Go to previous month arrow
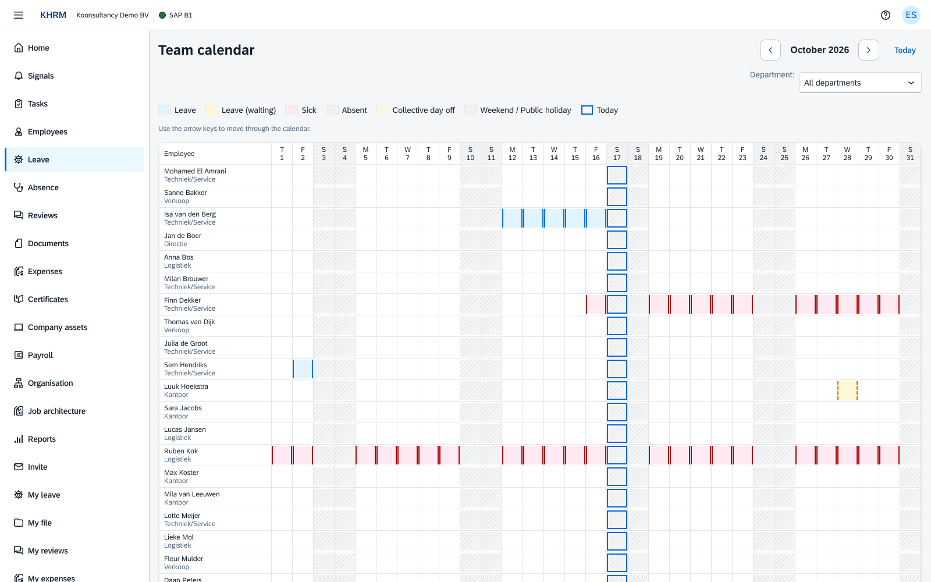The width and height of the screenshot is (931, 582). (x=770, y=50)
